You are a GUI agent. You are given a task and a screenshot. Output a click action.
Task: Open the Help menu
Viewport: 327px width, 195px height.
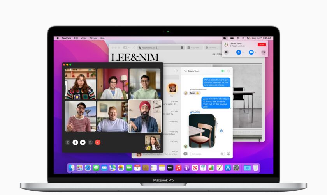coord(102,38)
